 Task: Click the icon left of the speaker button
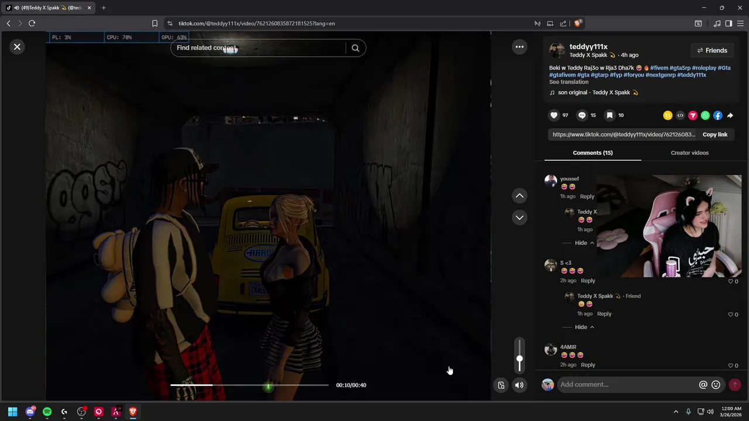tap(501, 385)
